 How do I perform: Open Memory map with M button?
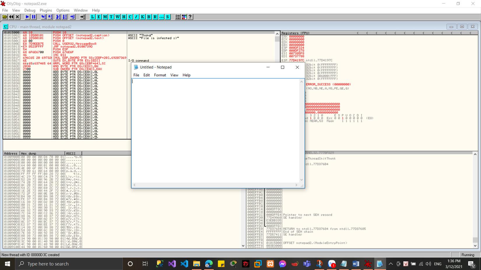click(105, 17)
